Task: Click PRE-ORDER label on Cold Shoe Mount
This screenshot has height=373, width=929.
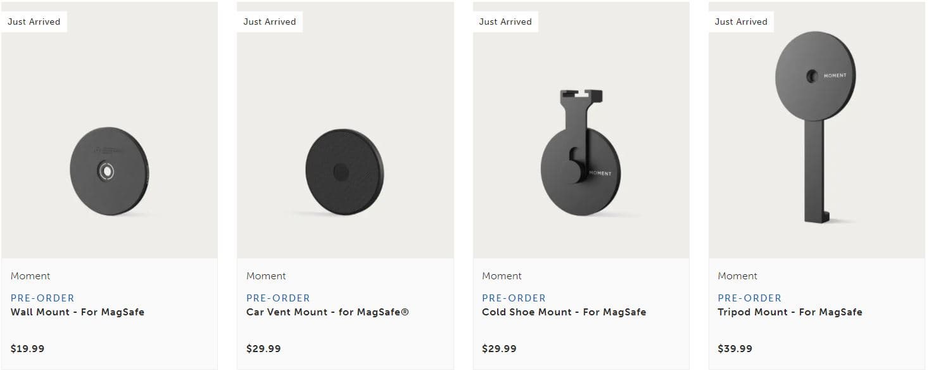Action: (x=514, y=298)
